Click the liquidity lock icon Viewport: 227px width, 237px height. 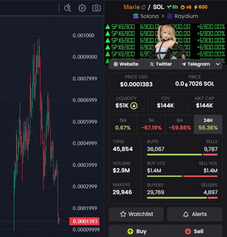(x=134, y=105)
